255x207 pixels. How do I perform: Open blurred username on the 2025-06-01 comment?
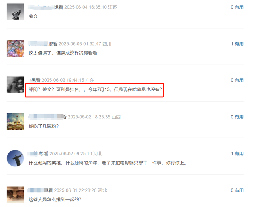click(x=38, y=190)
